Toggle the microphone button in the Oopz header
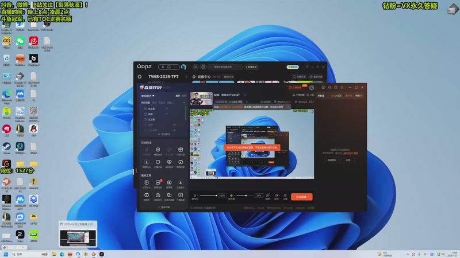The height and width of the screenshot is (258, 460). [163, 67]
